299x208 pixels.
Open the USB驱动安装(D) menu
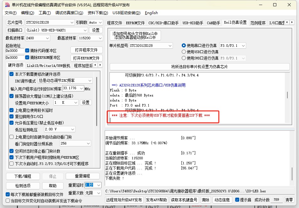(126, 13)
